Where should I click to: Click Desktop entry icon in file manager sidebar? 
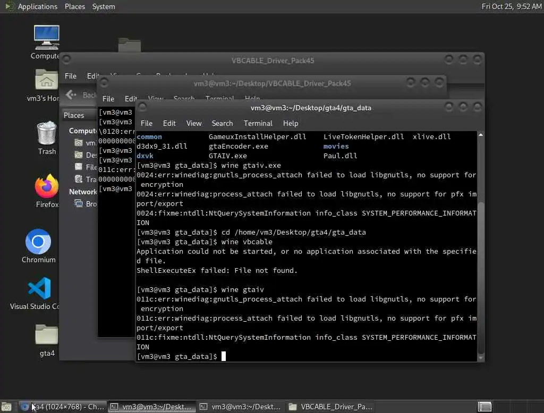(79, 154)
